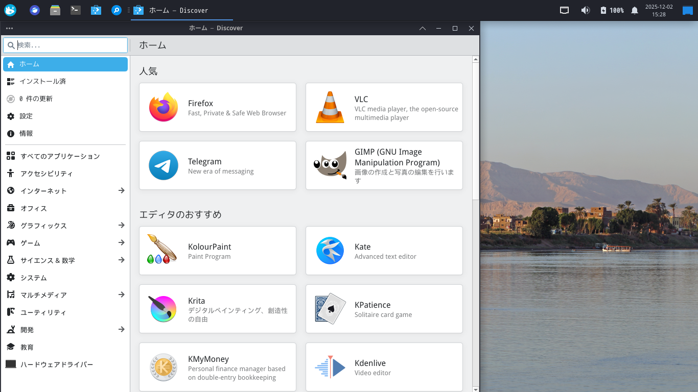Viewport: 698px width, 392px height.
Task: Select the Krita paintbrush icon
Action: pyautogui.click(x=163, y=309)
